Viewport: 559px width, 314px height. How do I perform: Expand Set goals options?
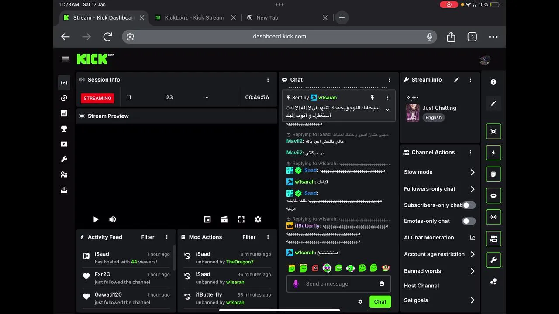tap(473, 300)
